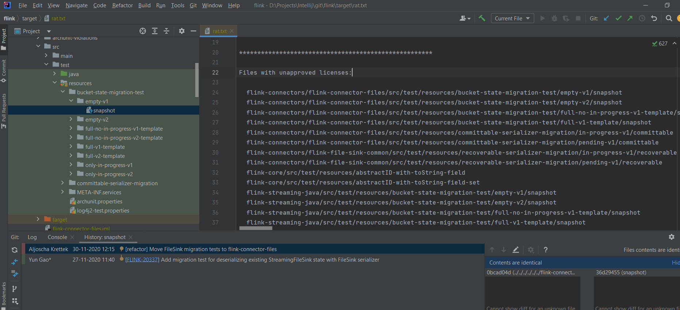680x310 pixels.
Task: Open the Refactor menu
Action: pos(123,5)
